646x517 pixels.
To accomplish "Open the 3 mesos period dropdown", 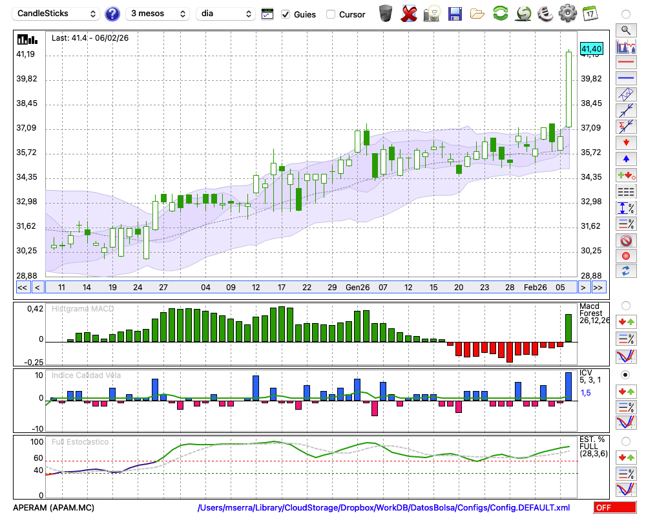I will 158,14.
